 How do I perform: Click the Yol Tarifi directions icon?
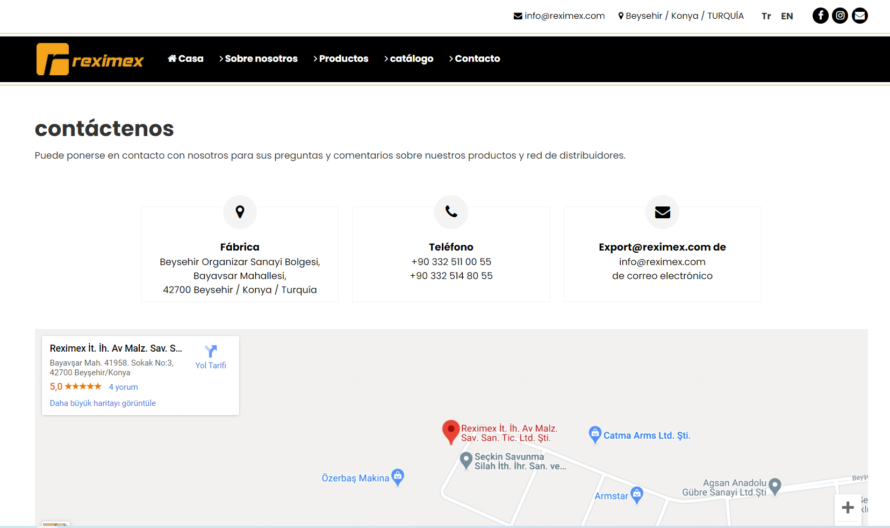point(211,352)
